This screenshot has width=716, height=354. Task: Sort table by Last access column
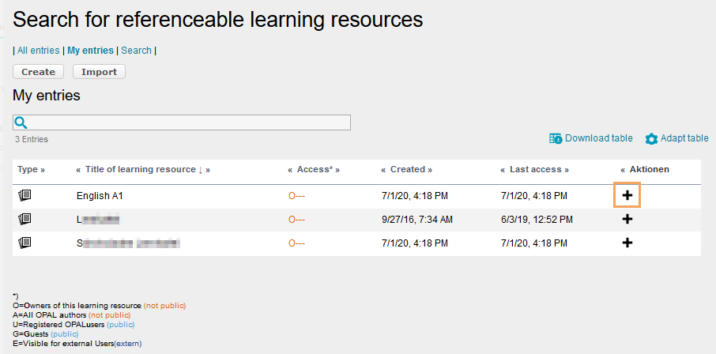point(534,169)
